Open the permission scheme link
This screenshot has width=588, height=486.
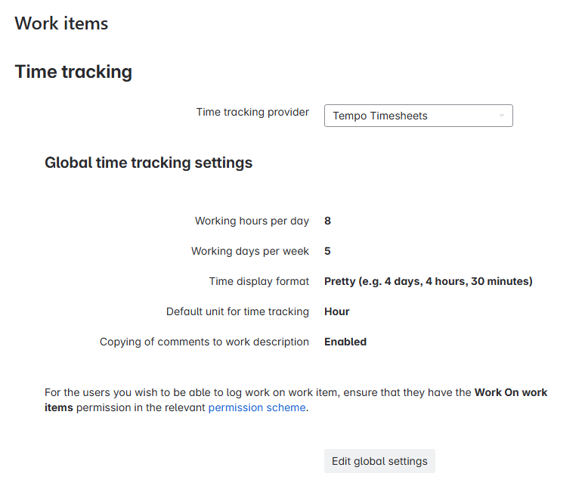coord(257,407)
